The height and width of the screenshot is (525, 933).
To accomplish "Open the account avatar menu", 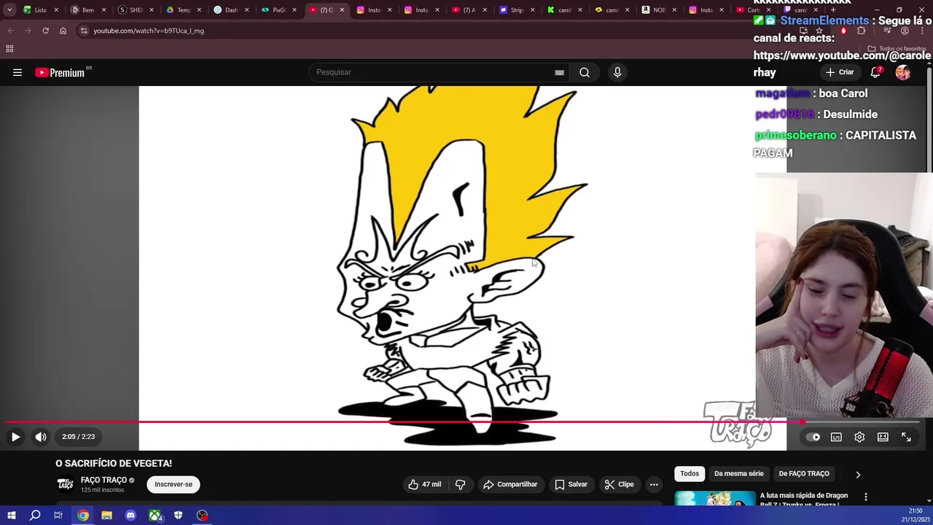I will 903,72.
